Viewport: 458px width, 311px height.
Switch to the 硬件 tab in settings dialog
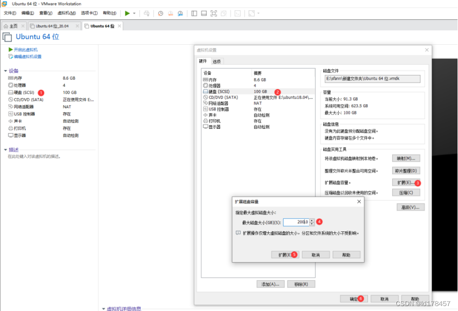pos(203,61)
